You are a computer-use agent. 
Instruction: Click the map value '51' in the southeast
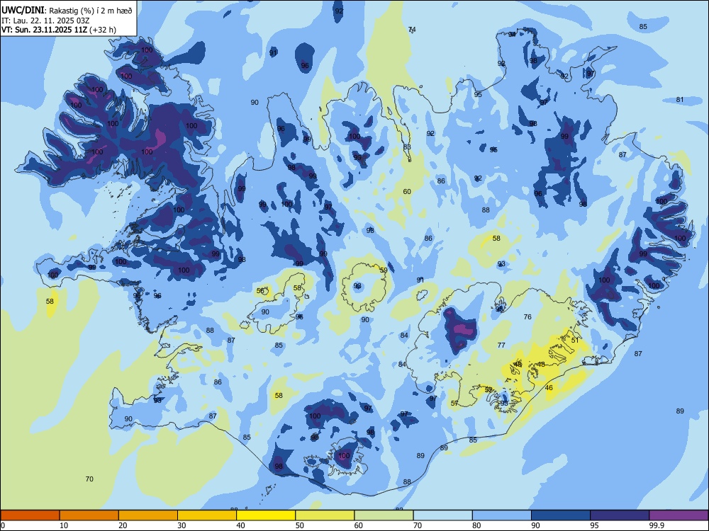575,340
